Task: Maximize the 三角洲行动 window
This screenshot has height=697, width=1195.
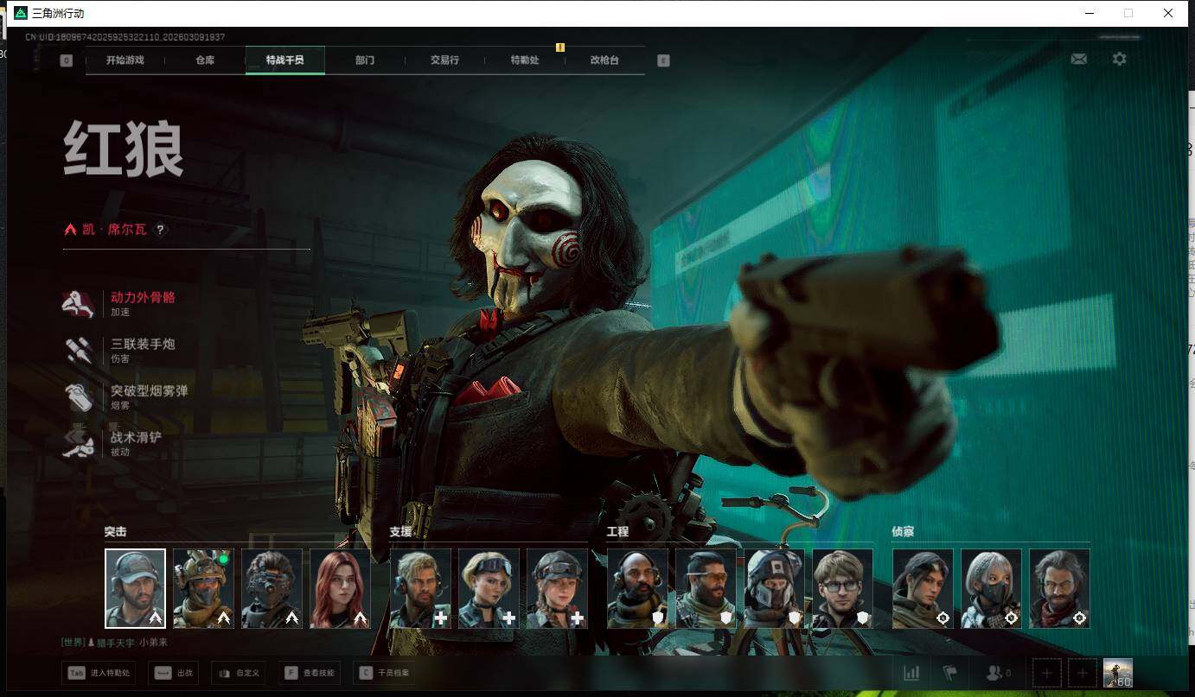Action: (1128, 13)
